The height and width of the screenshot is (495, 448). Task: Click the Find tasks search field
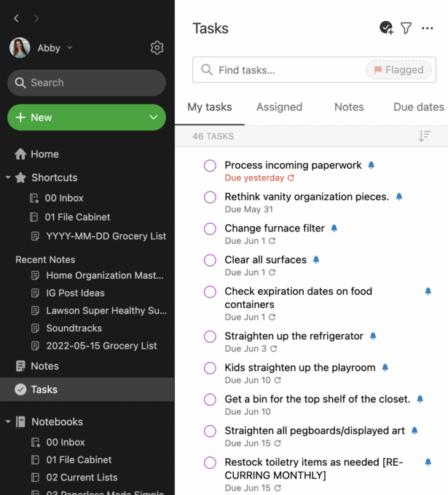[x=315, y=70]
